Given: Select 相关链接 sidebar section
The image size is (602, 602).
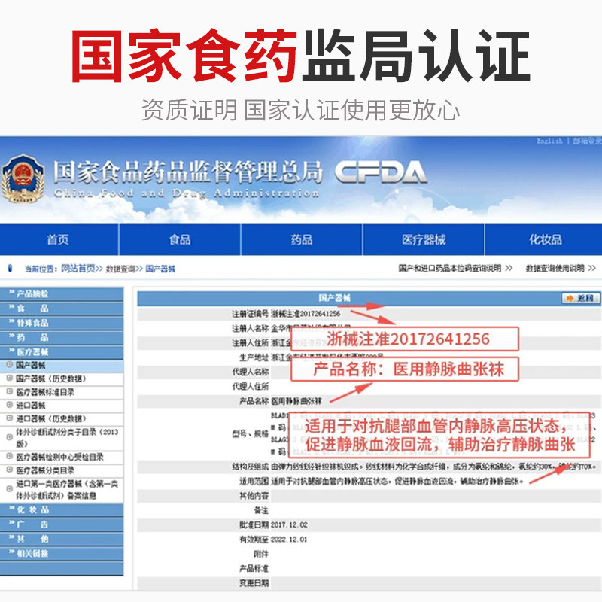Looking at the screenshot, I should click(62, 554).
